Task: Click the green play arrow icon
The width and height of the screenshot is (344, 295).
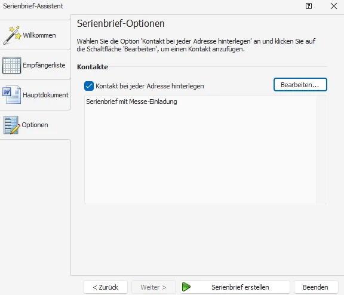Action: [186, 287]
